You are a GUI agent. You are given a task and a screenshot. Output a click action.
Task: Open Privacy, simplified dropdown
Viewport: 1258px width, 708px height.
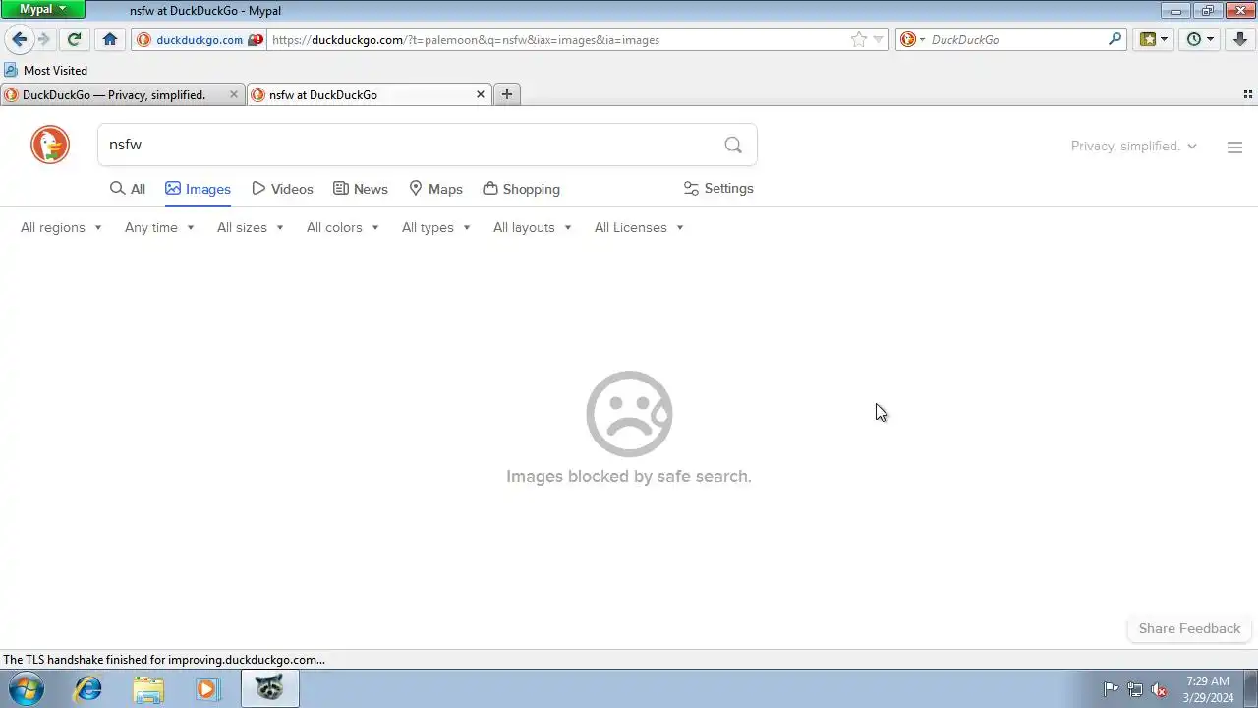(x=1134, y=146)
